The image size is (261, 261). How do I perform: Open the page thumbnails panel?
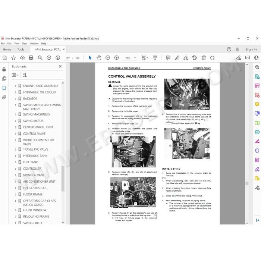coord(4,79)
